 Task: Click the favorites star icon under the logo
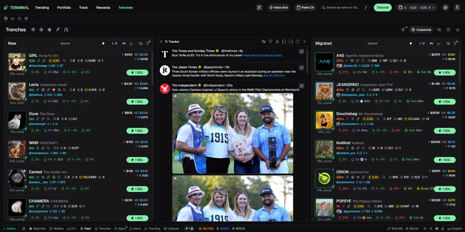point(19,18)
